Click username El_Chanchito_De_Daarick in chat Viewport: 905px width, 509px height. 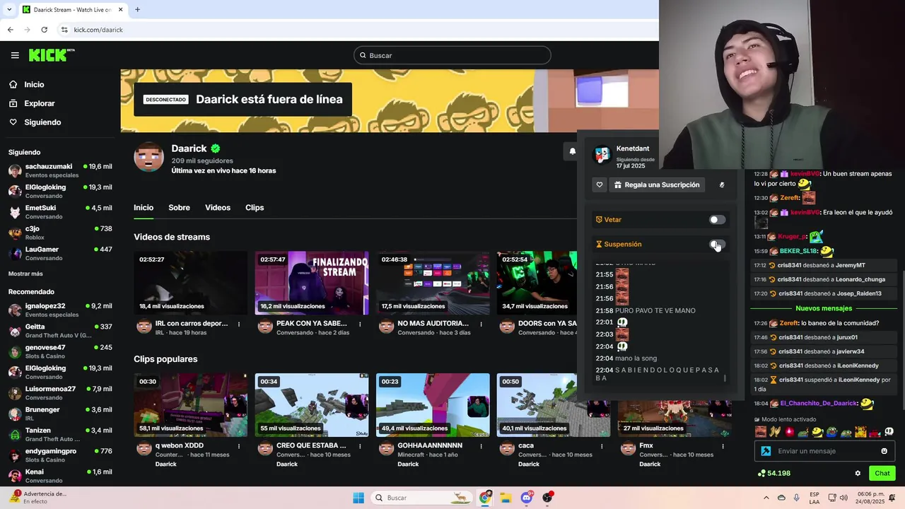[x=819, y=404]
